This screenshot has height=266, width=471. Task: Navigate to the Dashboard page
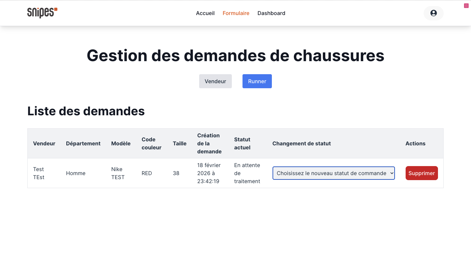(x=271, y=13)
